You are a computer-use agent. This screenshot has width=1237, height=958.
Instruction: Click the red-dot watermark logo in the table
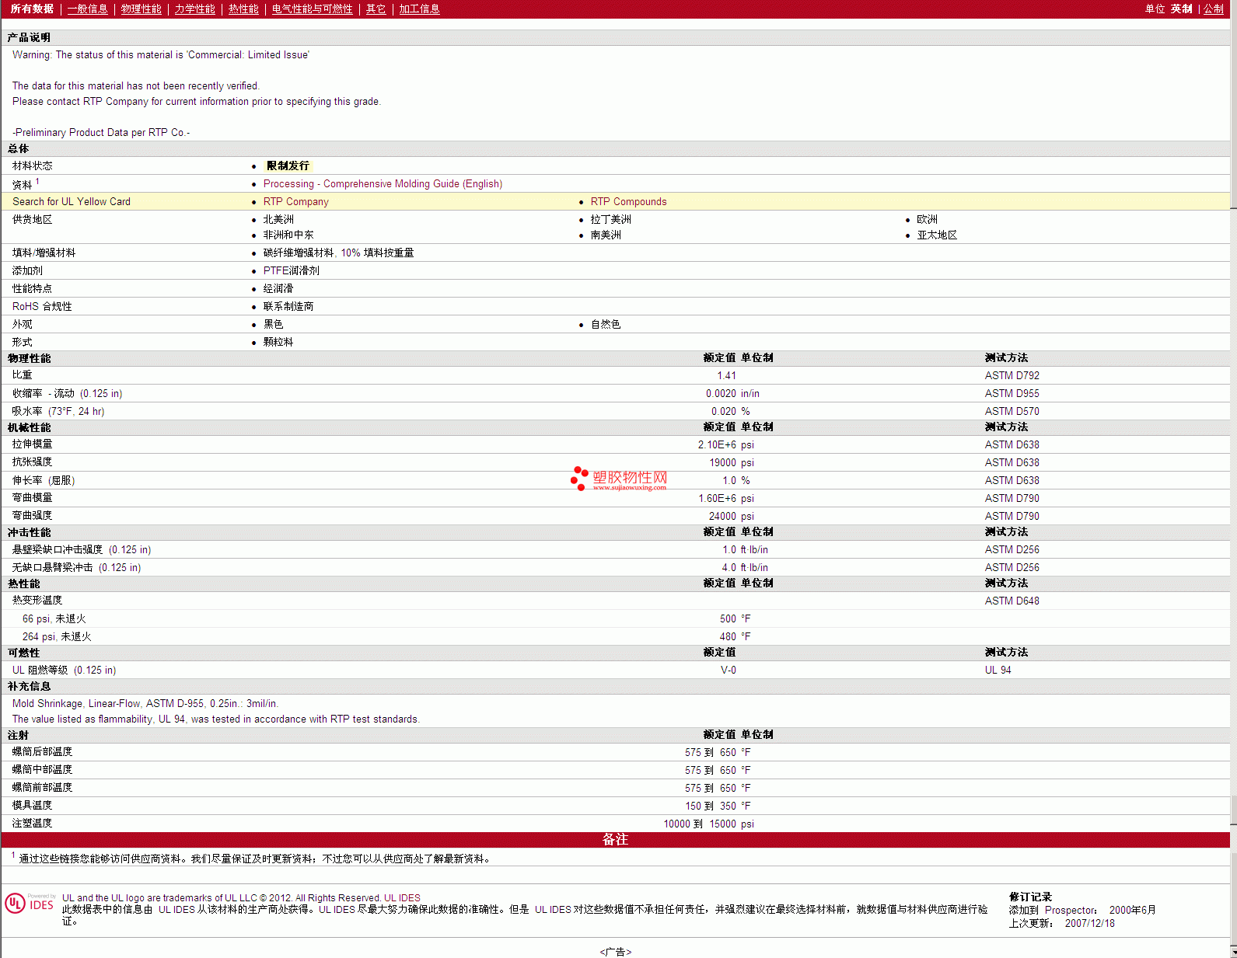(x=579, y=478)
